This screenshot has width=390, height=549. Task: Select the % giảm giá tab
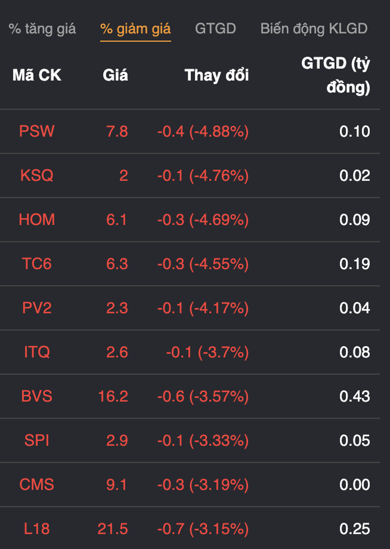[135, 29]
